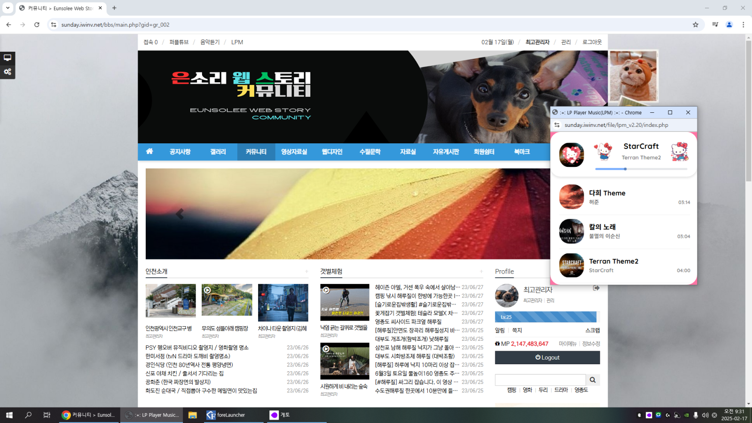Screen dimensions: 752x423
Task: Open the Chrome tab search dropdown
Action: click(8, 8)
